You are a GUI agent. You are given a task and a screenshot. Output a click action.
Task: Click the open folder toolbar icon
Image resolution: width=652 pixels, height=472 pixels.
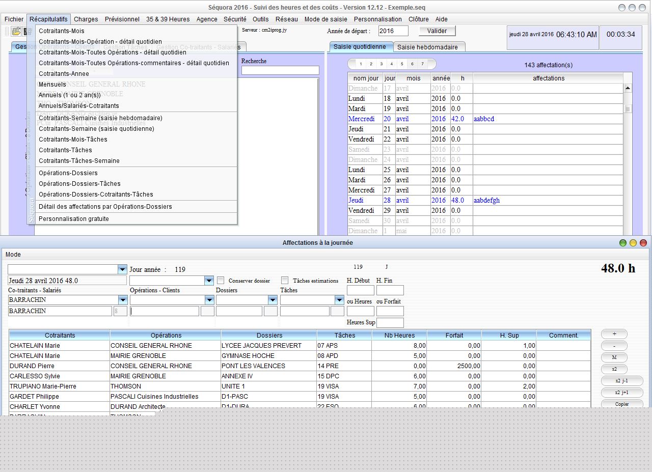(16, 32)
